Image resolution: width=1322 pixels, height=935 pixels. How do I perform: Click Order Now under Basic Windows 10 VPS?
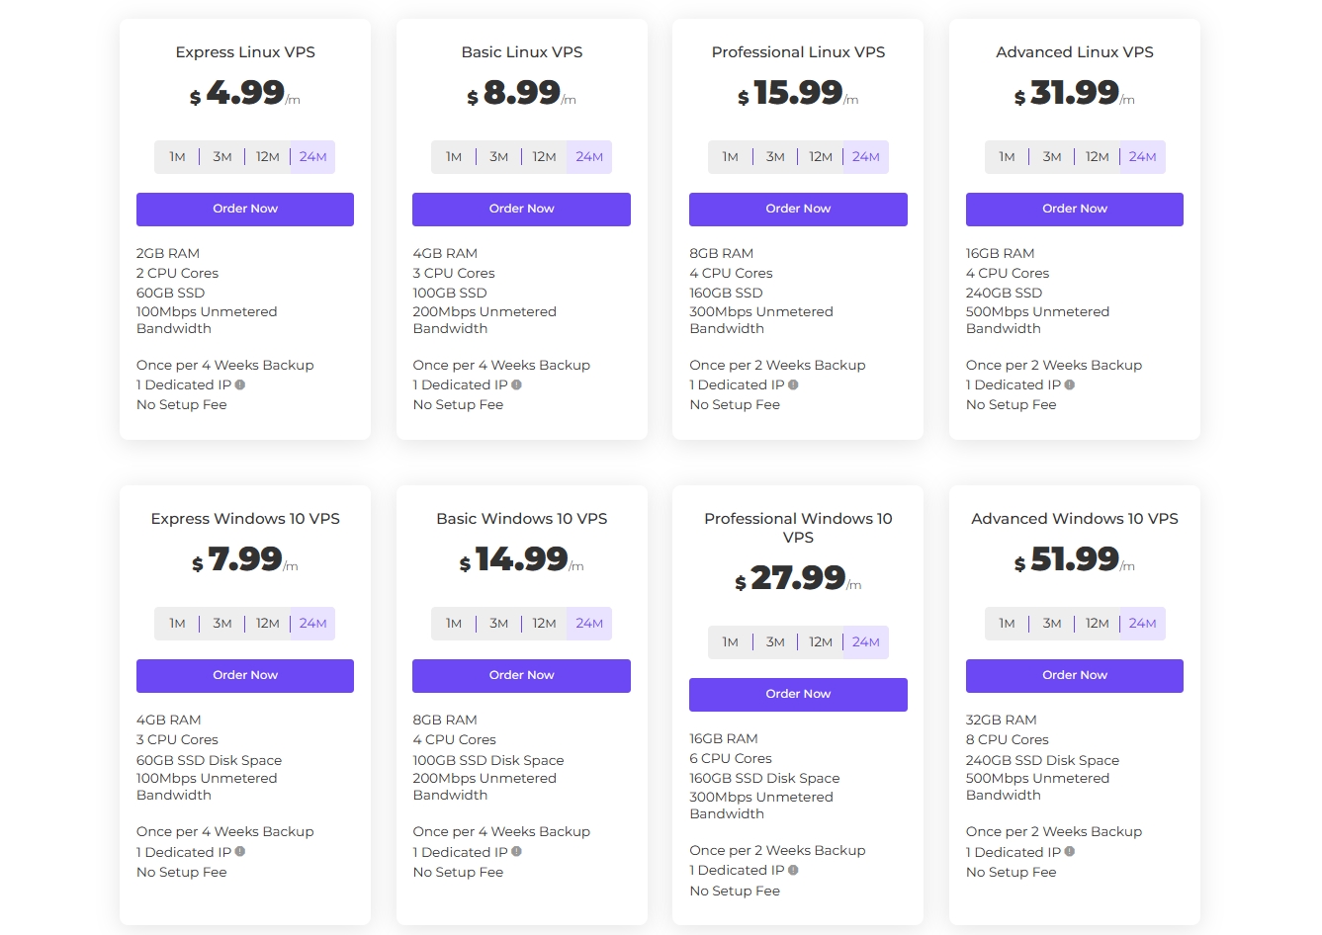(521, 676)
